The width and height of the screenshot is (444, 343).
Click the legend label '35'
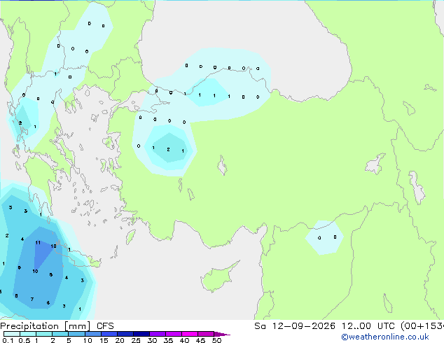pos(168,340)
